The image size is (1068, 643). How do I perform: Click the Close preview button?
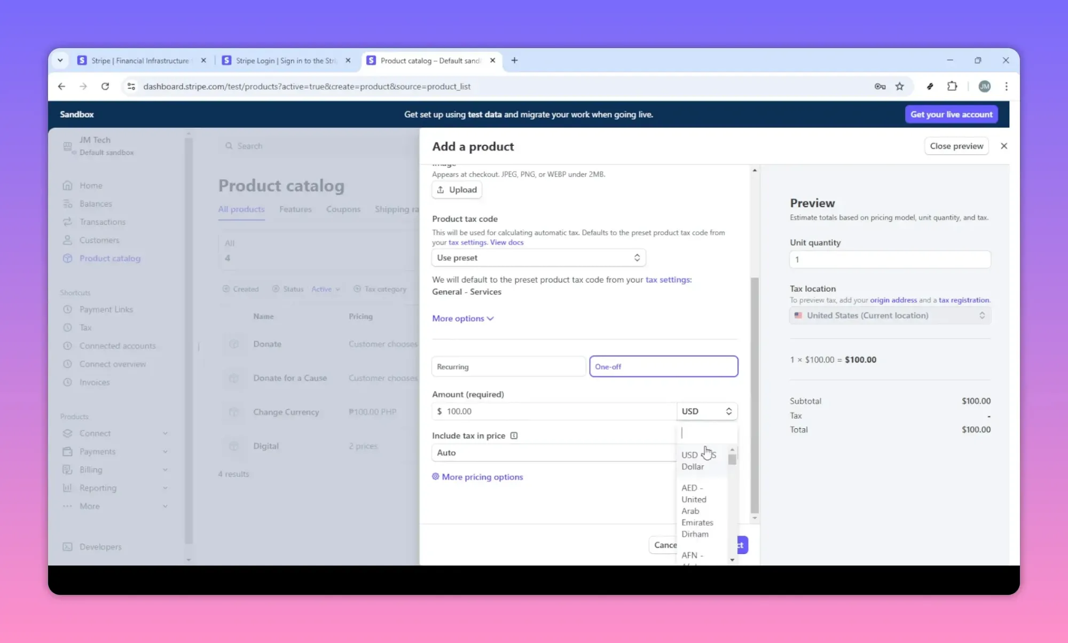click(x=956, y=146)
